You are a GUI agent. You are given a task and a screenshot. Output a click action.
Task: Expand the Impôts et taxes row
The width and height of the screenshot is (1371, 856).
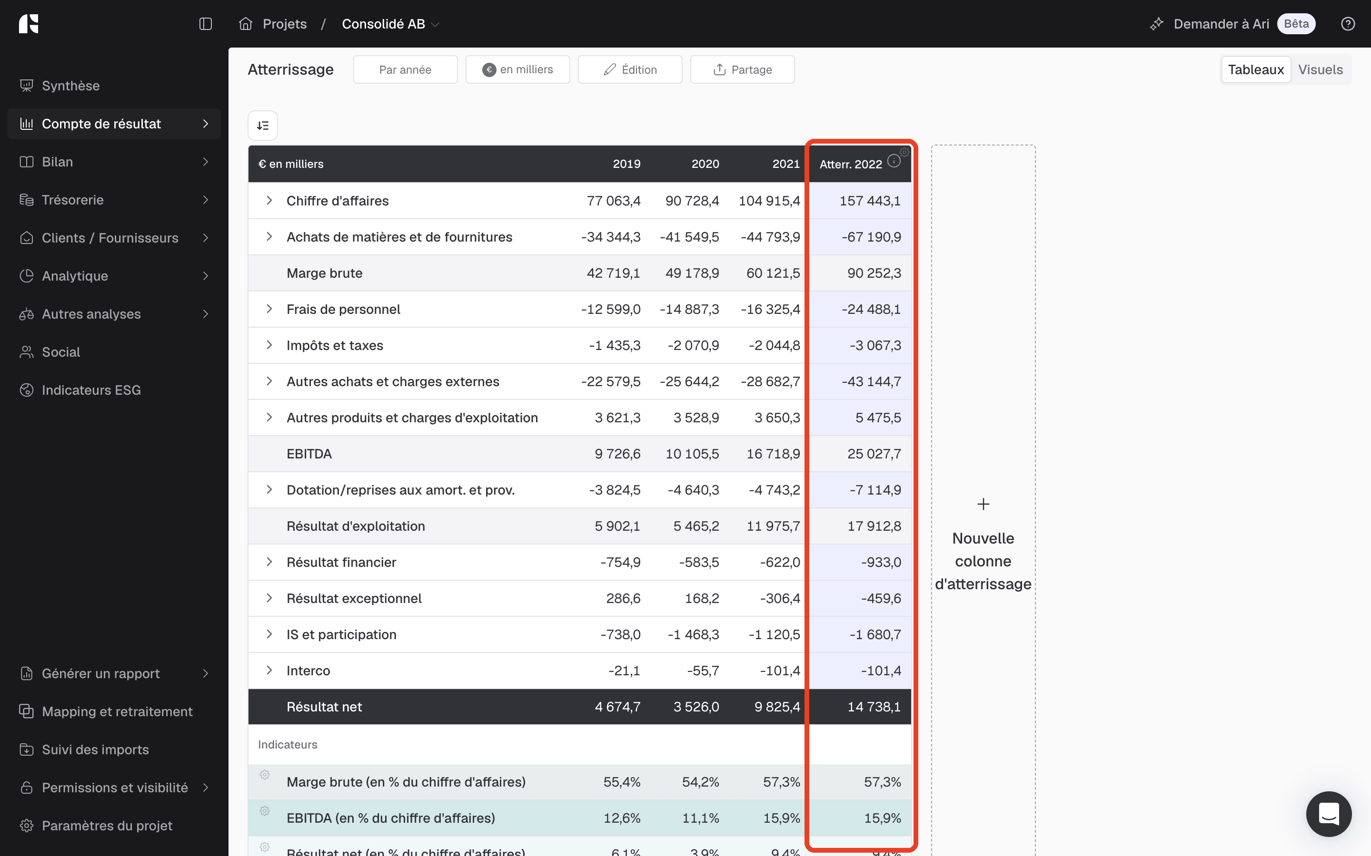coord(269,345)
